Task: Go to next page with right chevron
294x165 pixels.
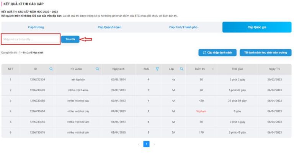Action: pyautogui.click(x=154, y=144)
